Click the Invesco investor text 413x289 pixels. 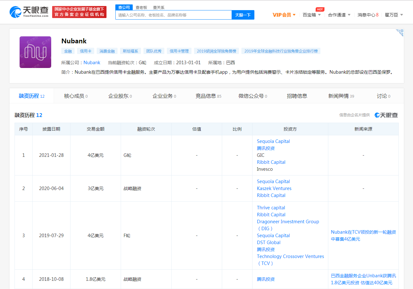coord(265,169)
